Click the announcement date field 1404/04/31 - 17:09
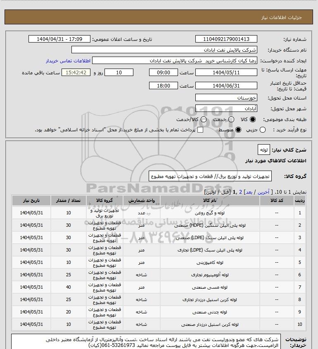This screenshot has width=318, height=349. pos(59,39)
